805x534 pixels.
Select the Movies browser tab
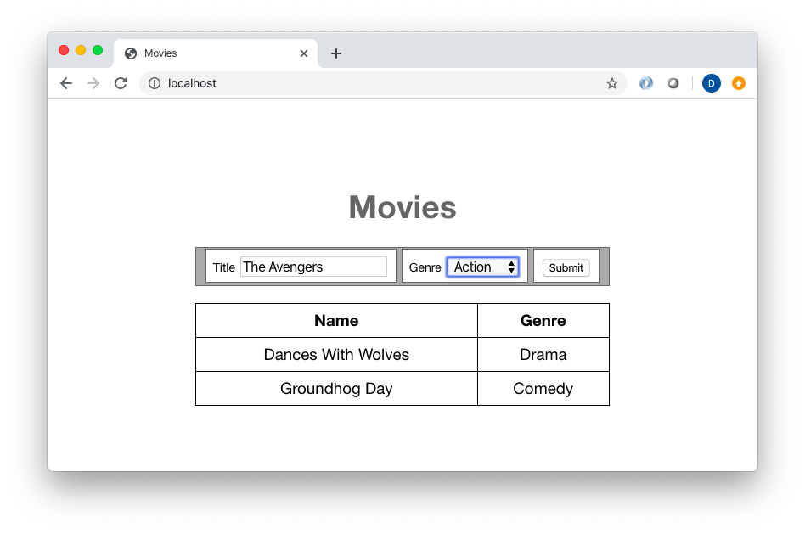216,53
